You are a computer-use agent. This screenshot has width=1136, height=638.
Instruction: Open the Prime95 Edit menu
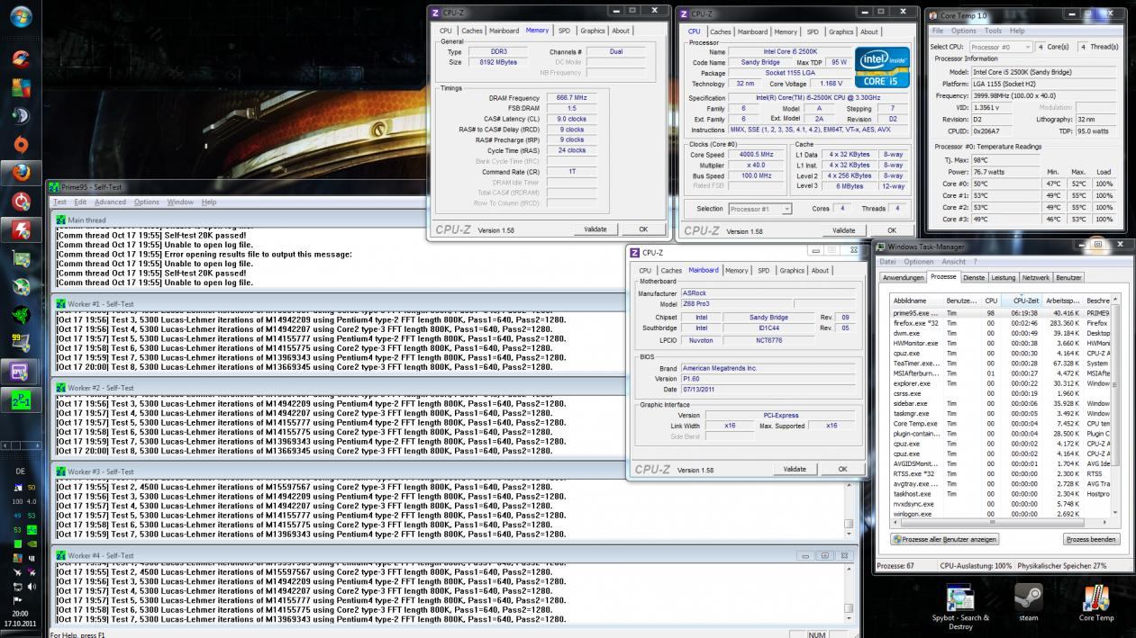(x=80, y=202)
